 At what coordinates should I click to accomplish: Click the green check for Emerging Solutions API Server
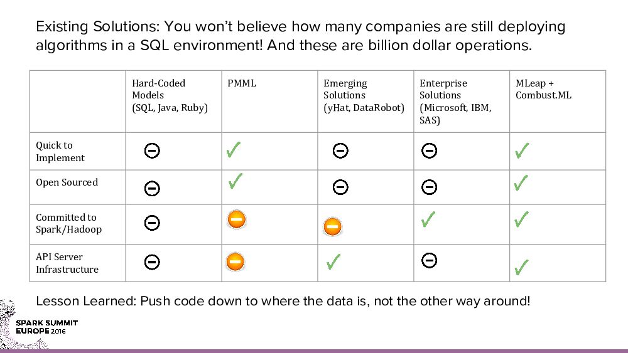[333, 261]
